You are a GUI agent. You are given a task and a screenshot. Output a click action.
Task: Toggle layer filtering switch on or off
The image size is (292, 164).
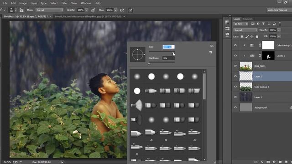[280, 24]
